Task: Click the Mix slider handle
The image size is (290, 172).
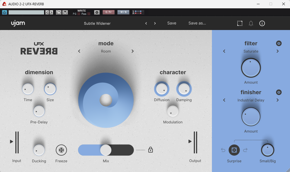Action: (106, 150)
